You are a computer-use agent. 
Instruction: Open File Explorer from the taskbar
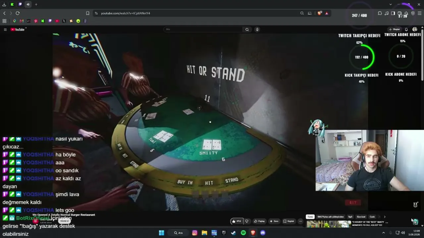(204, 233)
